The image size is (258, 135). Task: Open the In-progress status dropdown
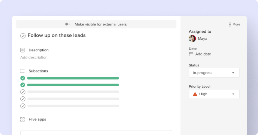tap(214, 73)
